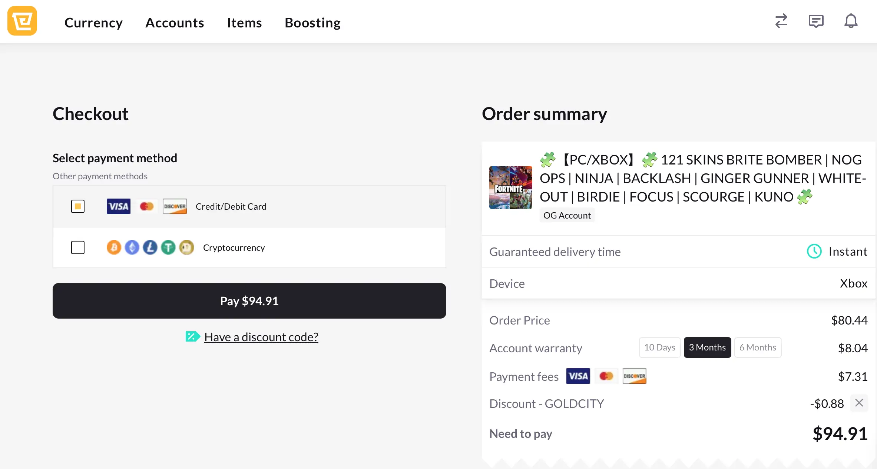Viewport: 877px width, 469px height.
Task: Open the notifications bell
Action: pyautogui.click(x=851, y=21)
